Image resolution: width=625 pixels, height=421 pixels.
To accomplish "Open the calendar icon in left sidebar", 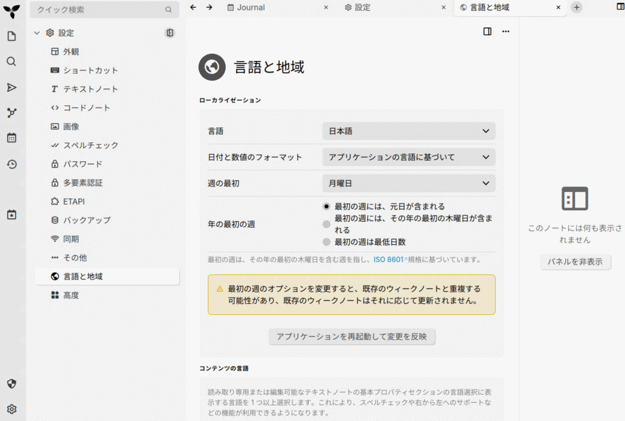I will coord(12,138).
